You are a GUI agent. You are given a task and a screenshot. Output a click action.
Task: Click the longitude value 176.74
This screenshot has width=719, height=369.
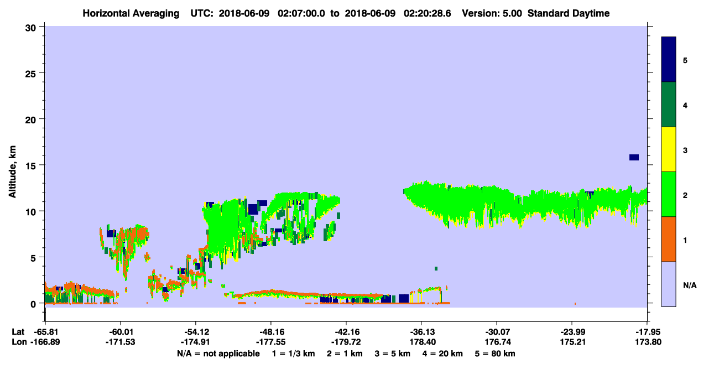[x=497, y=342]
